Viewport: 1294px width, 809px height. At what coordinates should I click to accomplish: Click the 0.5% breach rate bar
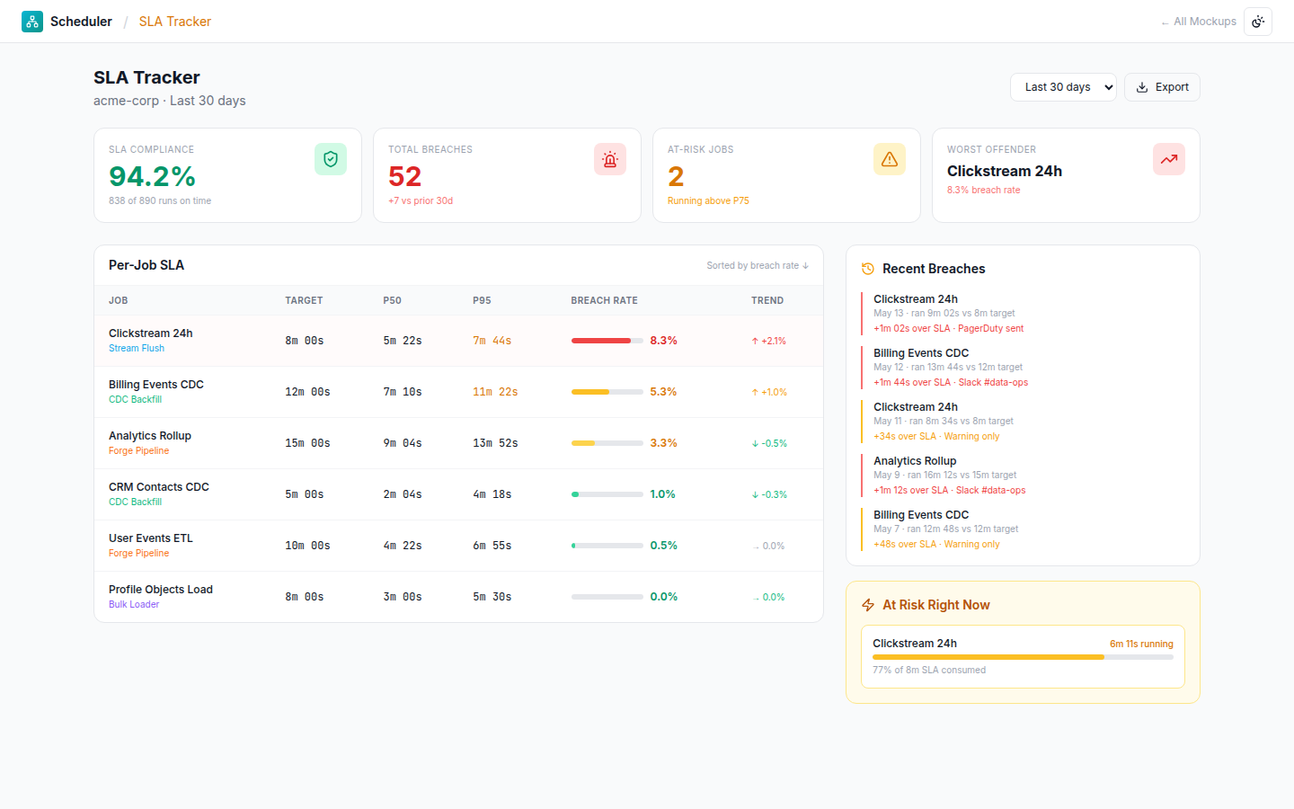(607, 546)
